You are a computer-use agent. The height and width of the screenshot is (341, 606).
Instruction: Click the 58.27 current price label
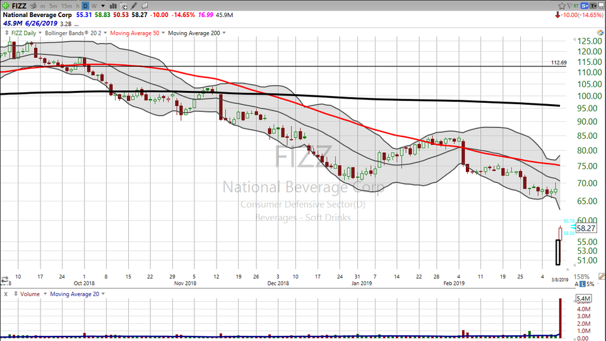tap(586, 229)
